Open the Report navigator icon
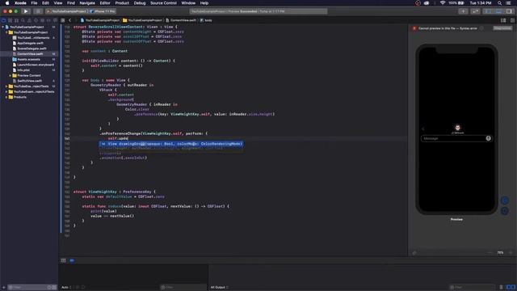Screen dimensions: 517x291 [55, 20]
